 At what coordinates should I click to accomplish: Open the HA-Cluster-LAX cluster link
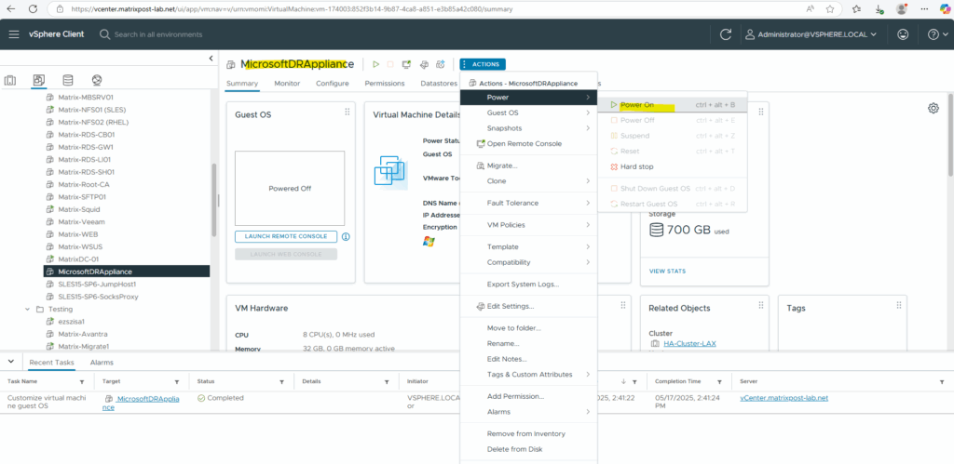point(690,343)
